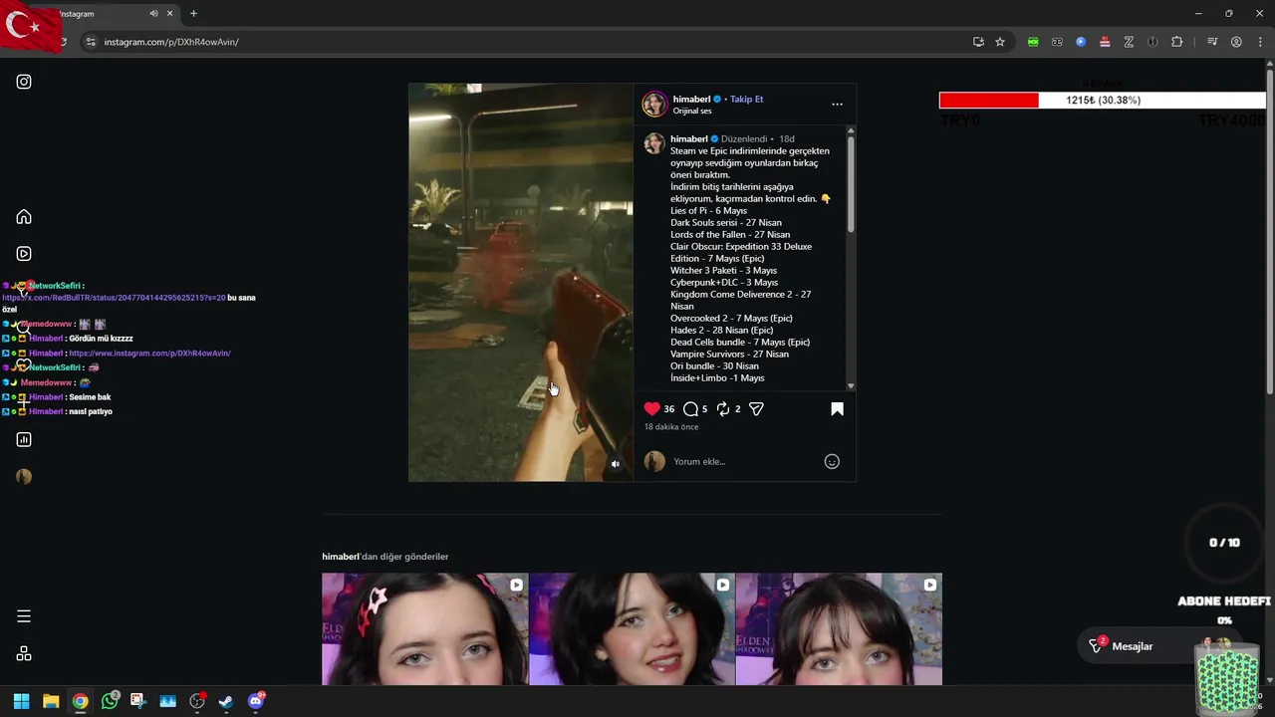Viewport: 1275px width, 717px height.
Task: Repost using the arrows icon
Action: tap(723, 408)
